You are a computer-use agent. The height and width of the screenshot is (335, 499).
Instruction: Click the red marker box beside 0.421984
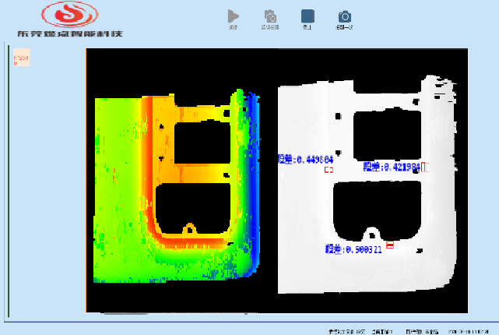(x=425, y=166)
